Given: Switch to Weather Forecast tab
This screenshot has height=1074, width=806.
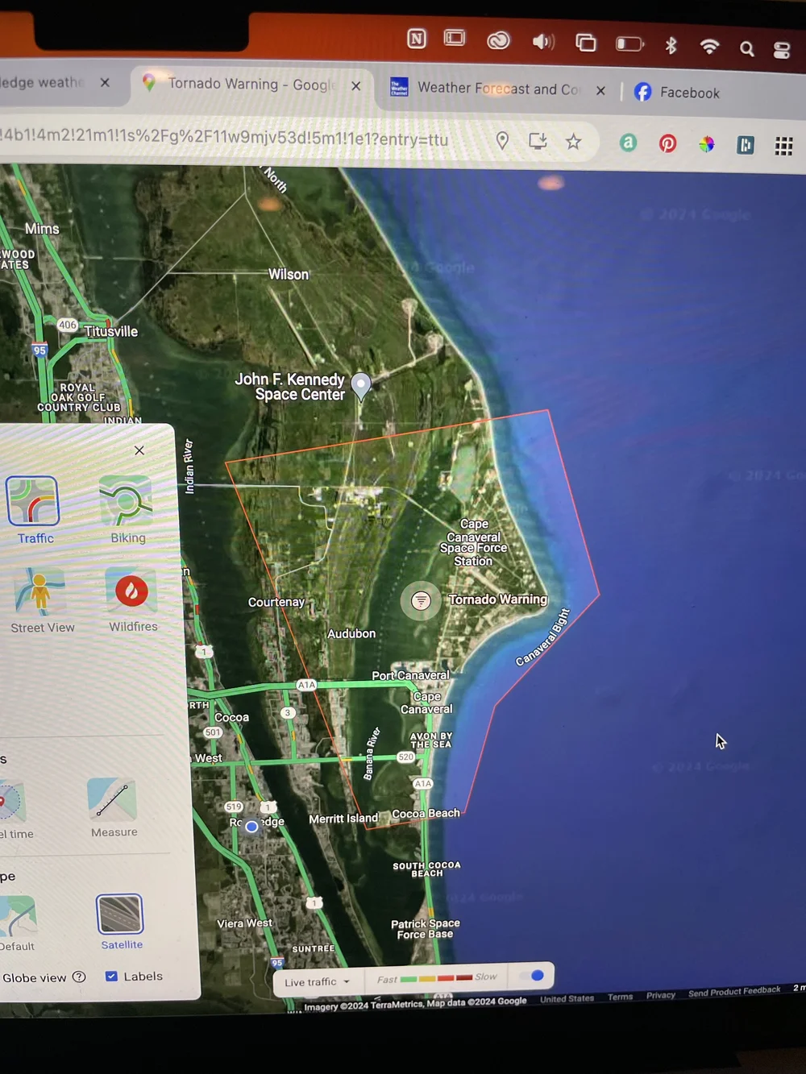Looking at the screenshot, I should pos(497,89).
